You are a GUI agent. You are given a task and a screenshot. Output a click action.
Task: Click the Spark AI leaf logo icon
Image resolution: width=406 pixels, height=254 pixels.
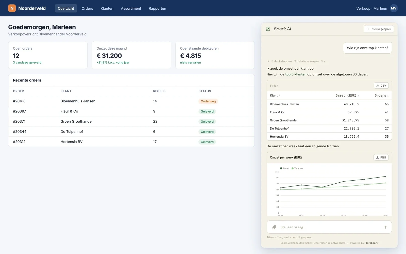(268, 29)
